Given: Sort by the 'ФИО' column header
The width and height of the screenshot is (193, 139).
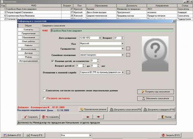Looking at the screenshot, I should (34, 6).
